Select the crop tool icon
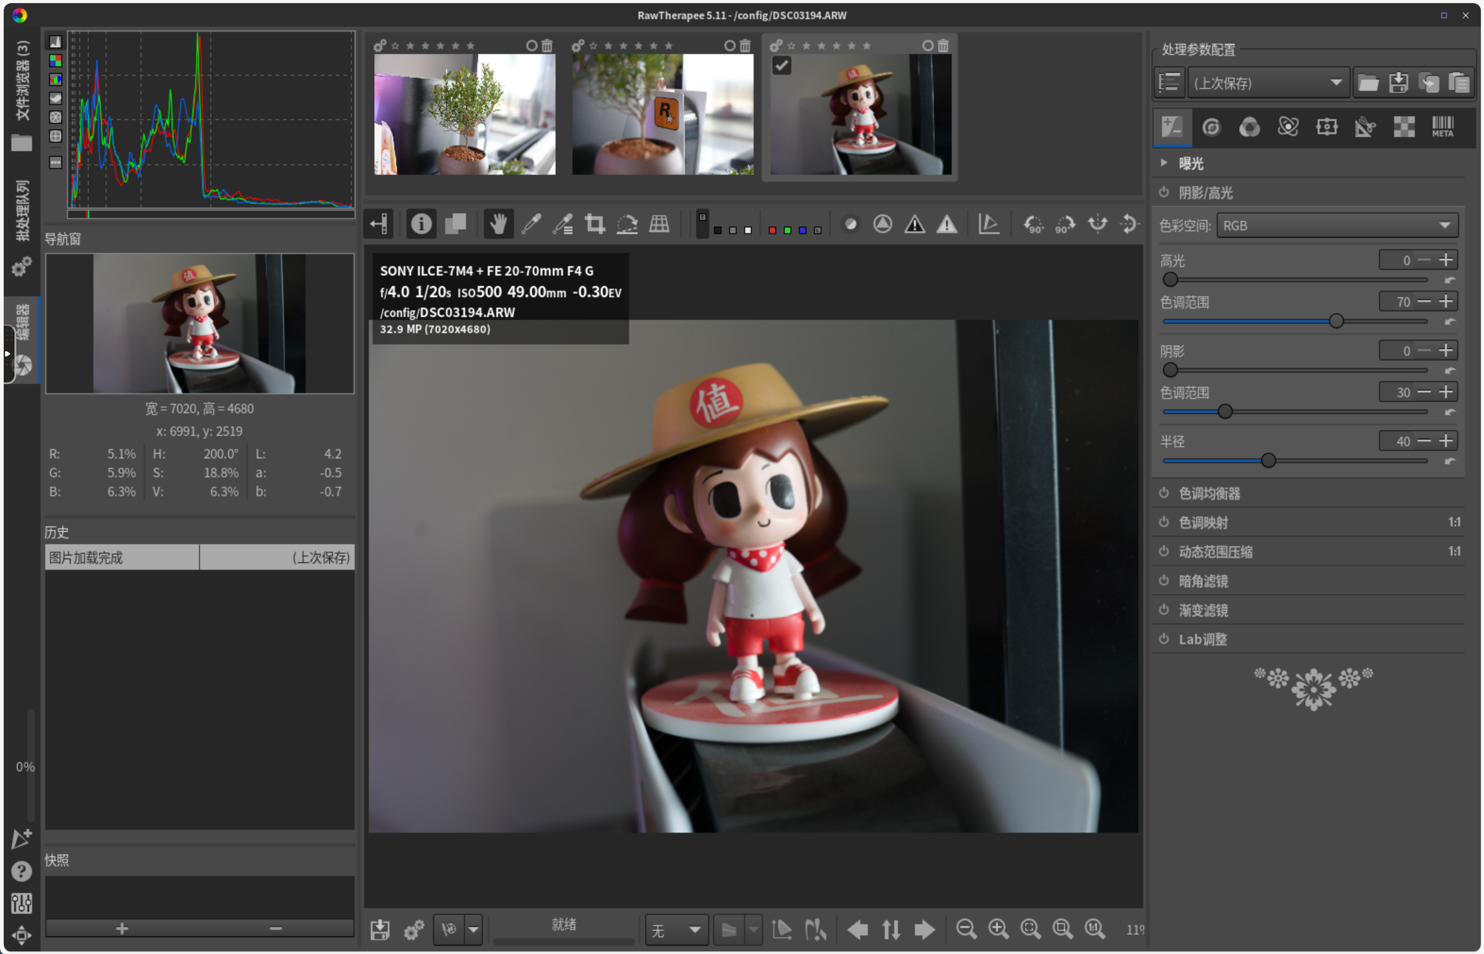 pos(594,224)
